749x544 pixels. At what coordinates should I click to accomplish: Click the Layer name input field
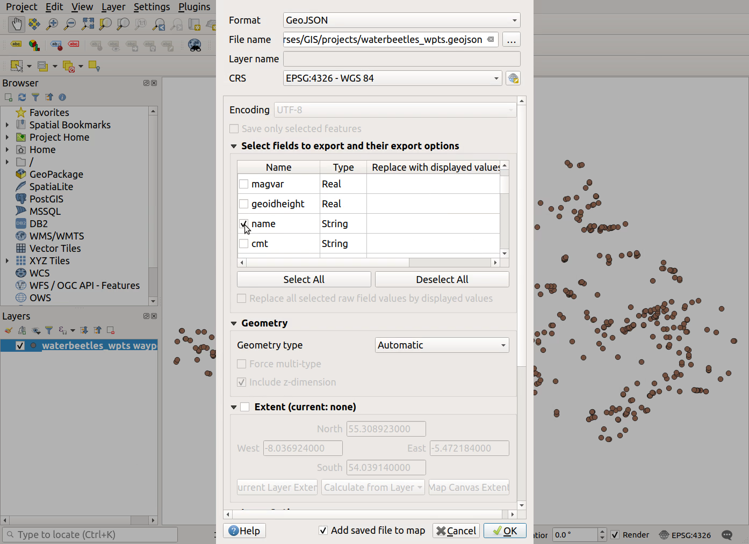click(401, 59)
